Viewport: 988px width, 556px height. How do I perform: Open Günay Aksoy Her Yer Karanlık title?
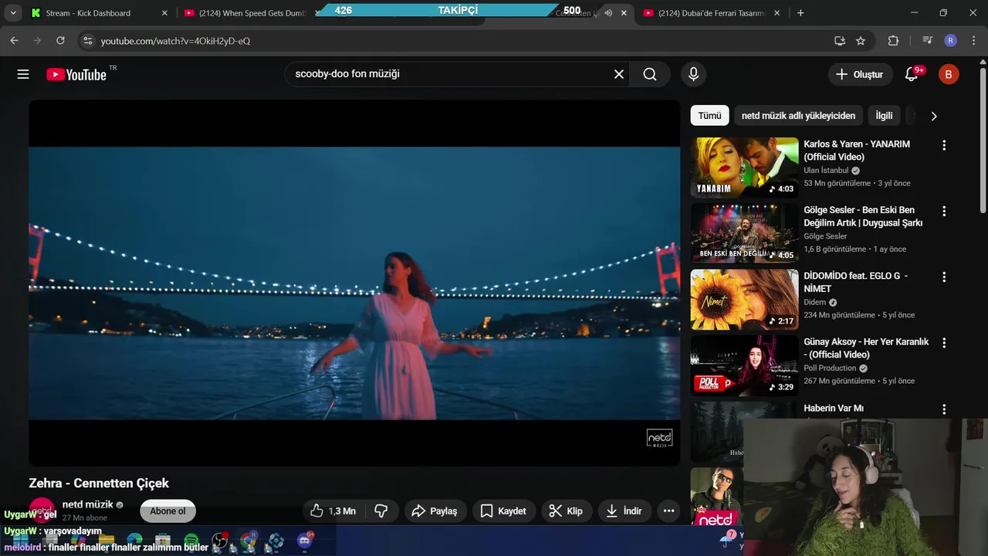click(866, 348)
